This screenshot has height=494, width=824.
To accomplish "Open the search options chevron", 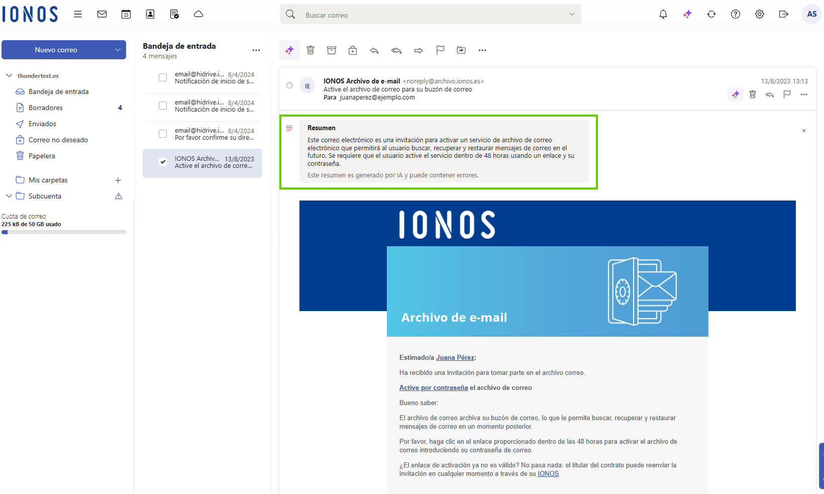I will pos(572,15).
